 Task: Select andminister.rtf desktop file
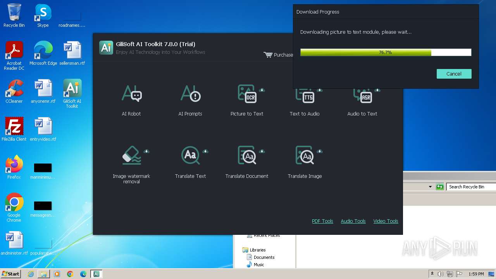(x=14, y=243)
